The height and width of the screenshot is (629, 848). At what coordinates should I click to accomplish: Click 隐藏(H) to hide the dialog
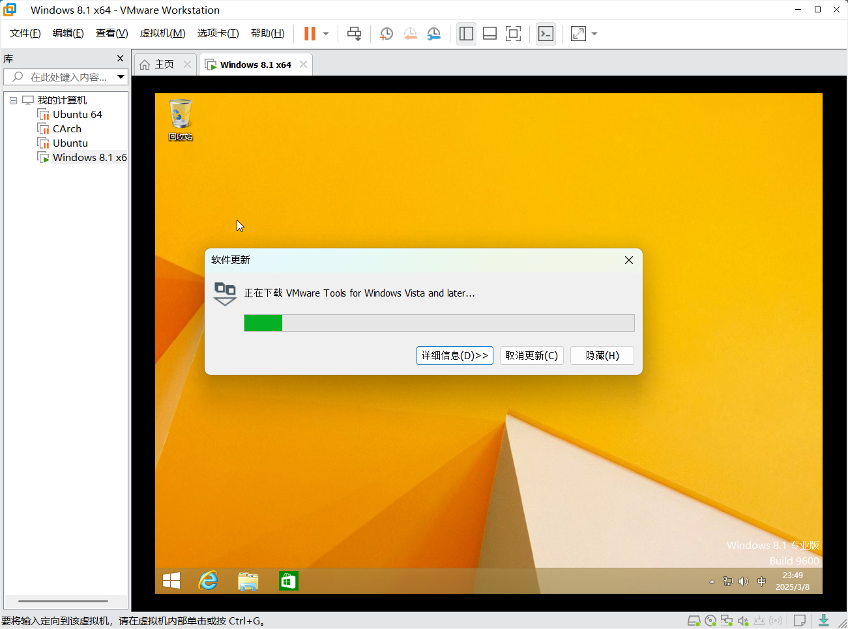602,355
